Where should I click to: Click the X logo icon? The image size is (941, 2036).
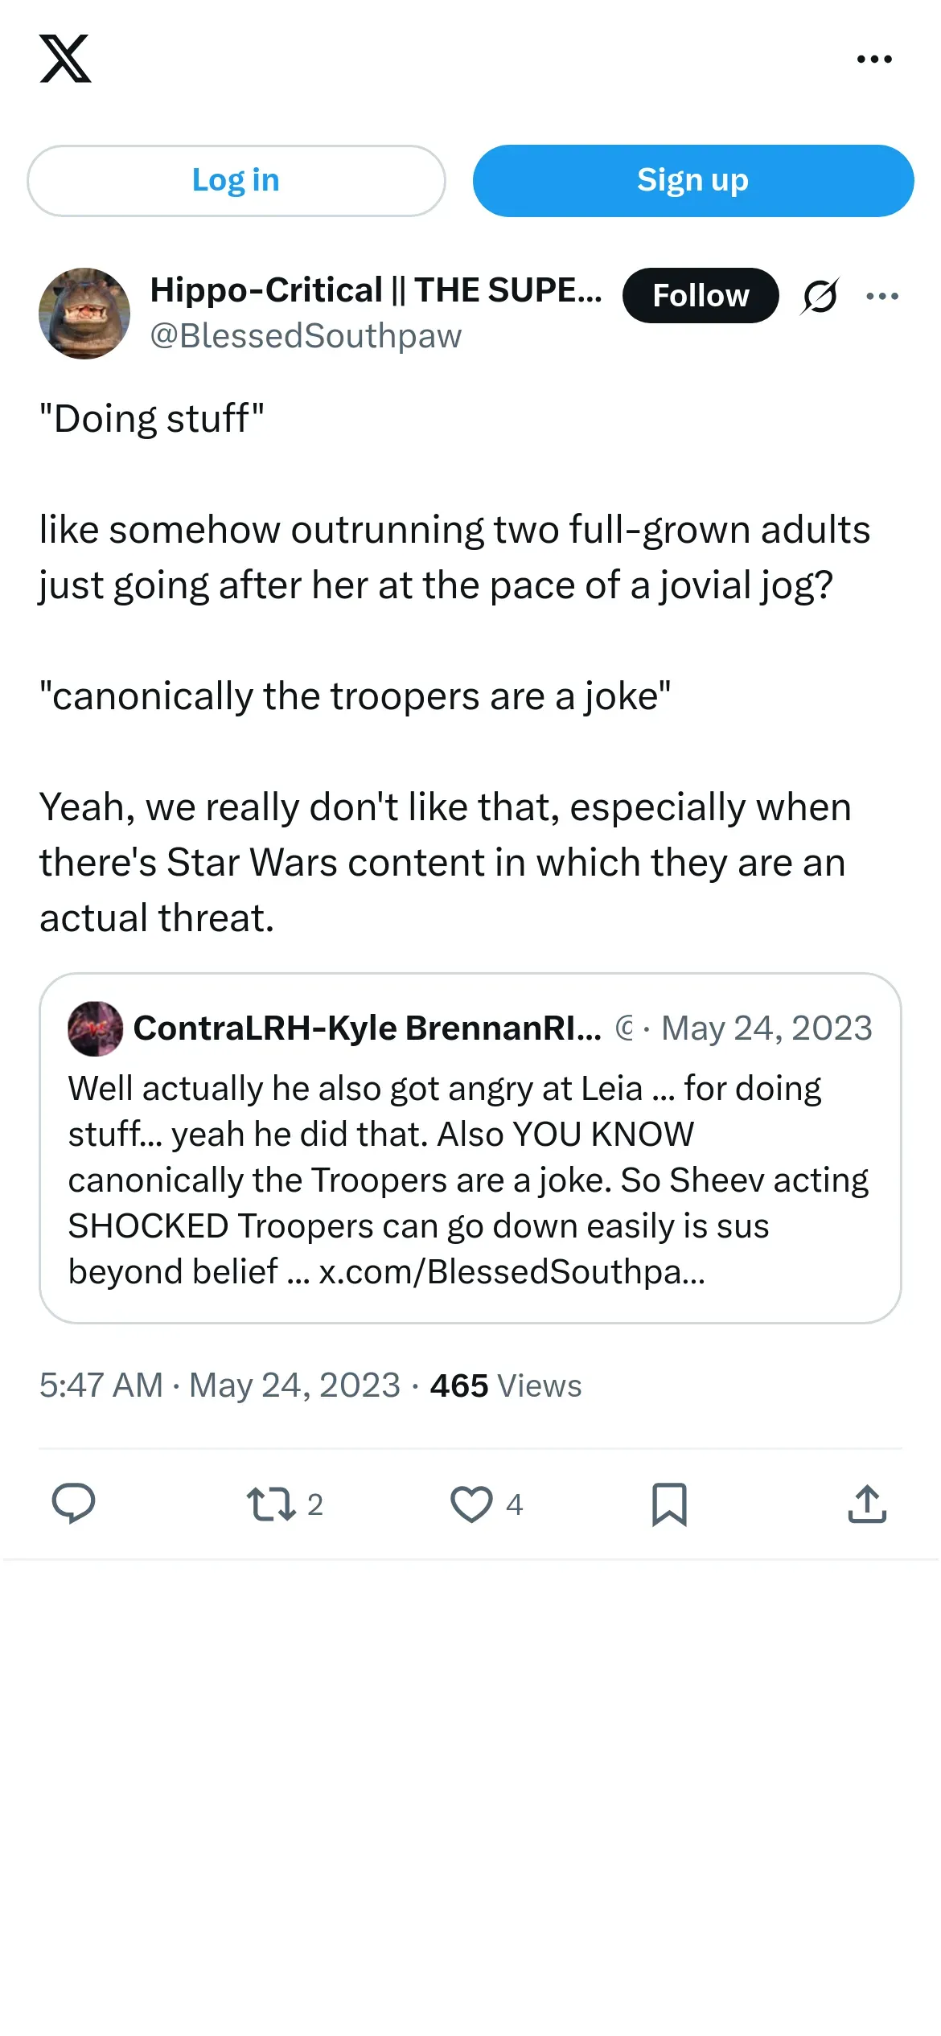[65, 59]
